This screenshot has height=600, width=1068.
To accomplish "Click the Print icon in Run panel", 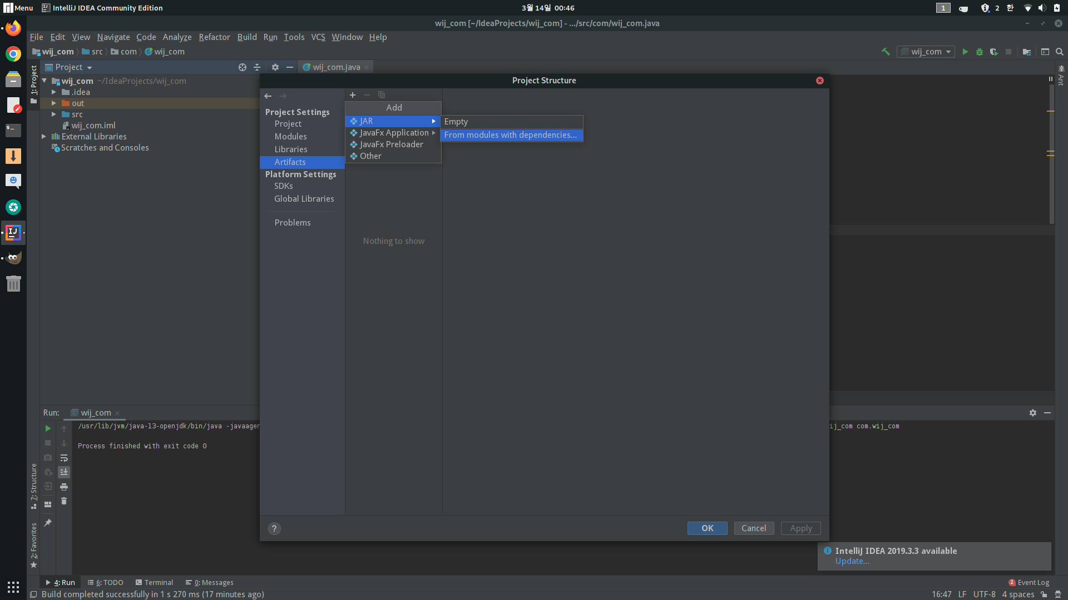I will click(x=64, y=487).
